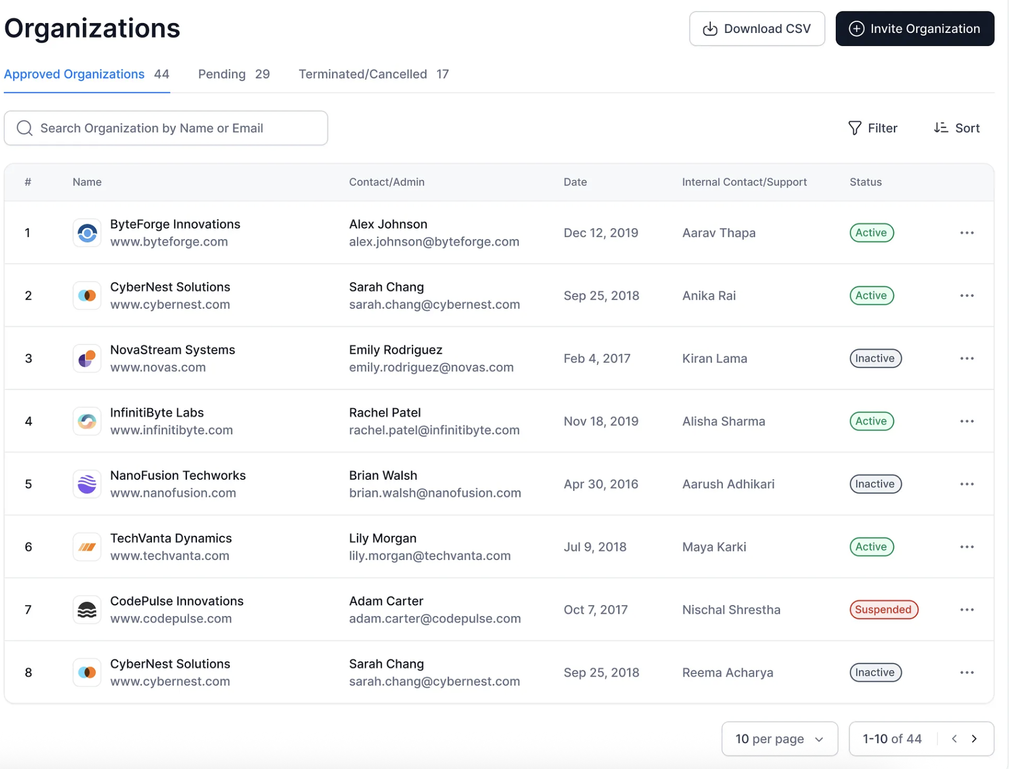
Task: Open more options for NanoFusion Techworks row
Action: pyautogui.click(x=966, y=484)
